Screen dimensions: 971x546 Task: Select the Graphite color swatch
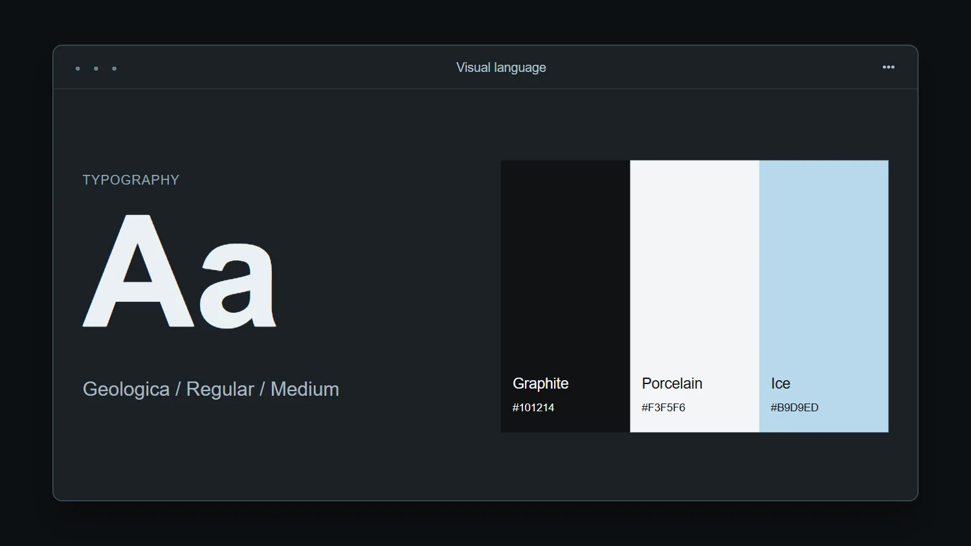[566, 296]
